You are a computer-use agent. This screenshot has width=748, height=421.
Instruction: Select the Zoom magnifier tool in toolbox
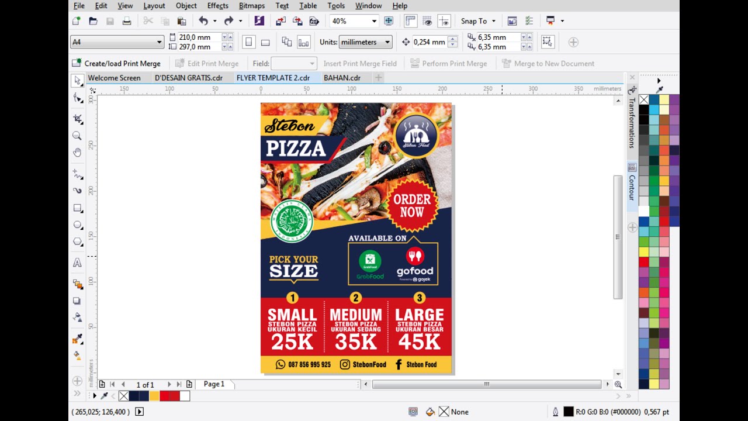click(77, 136)
